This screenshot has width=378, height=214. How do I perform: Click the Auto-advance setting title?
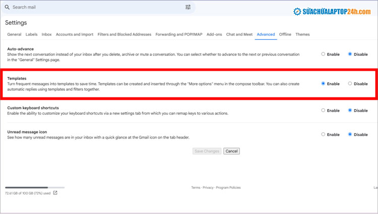tap(21, 49)
